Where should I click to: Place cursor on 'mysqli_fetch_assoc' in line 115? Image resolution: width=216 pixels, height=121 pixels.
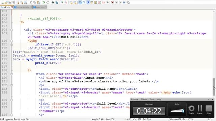tap(43, 59)
